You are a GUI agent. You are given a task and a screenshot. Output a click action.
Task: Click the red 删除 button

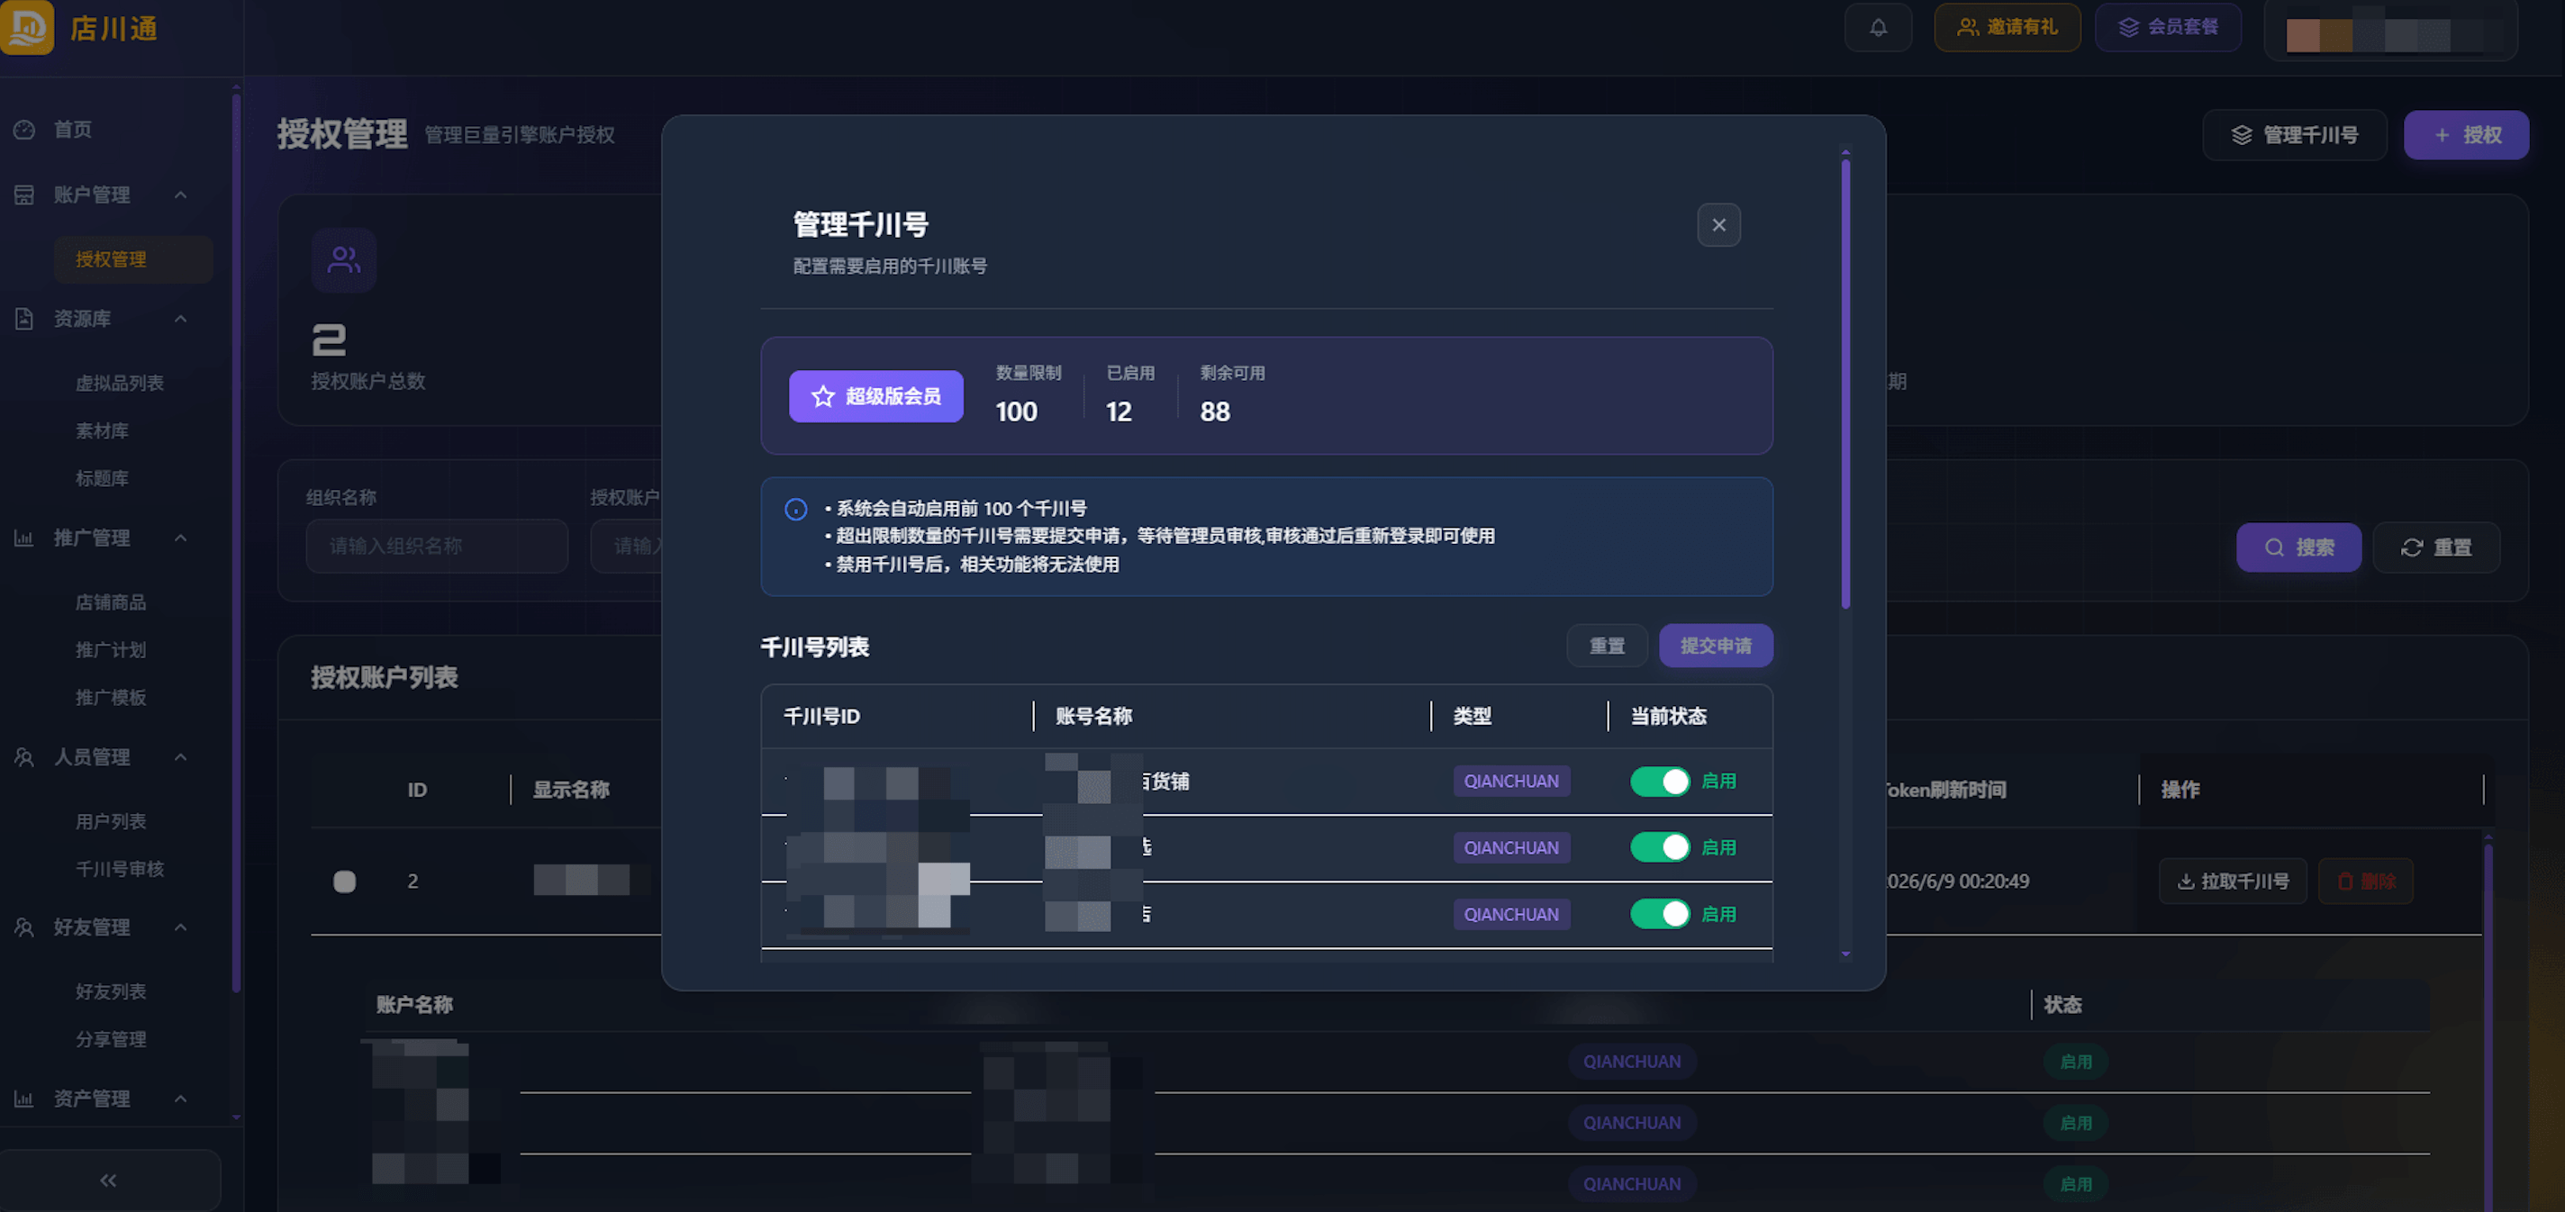(x=2366, y=882)
